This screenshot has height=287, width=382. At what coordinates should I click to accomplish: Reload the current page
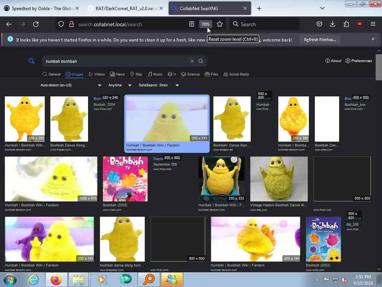(36, 24)
